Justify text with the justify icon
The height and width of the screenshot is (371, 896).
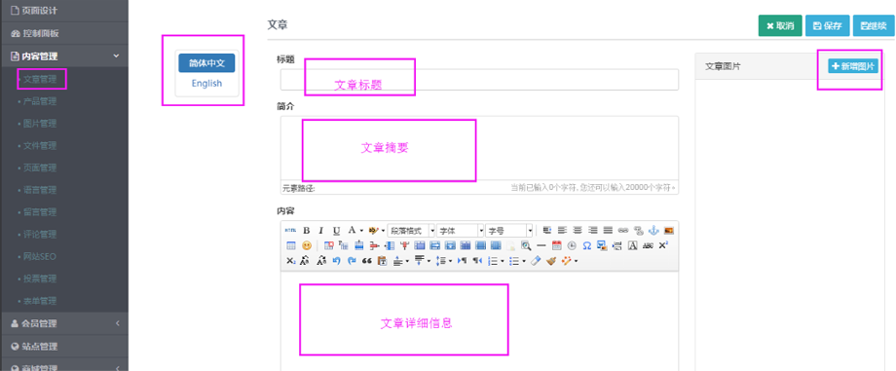coord(608,231)
